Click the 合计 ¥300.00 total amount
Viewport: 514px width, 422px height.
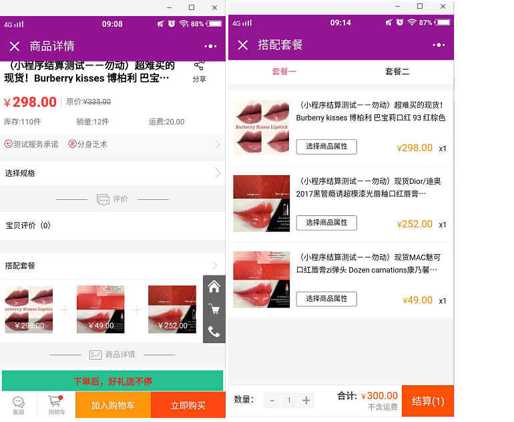(379, 396)
